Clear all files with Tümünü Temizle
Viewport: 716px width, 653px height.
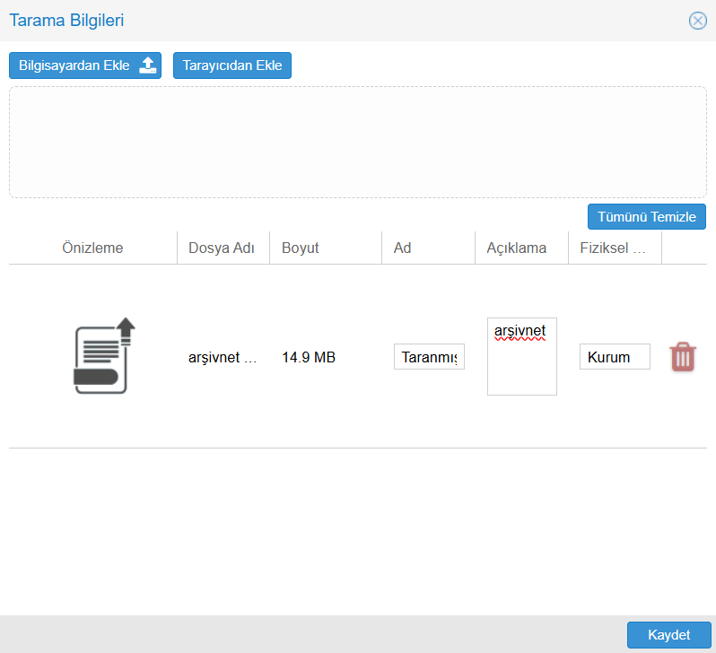(x=646, y=217)
